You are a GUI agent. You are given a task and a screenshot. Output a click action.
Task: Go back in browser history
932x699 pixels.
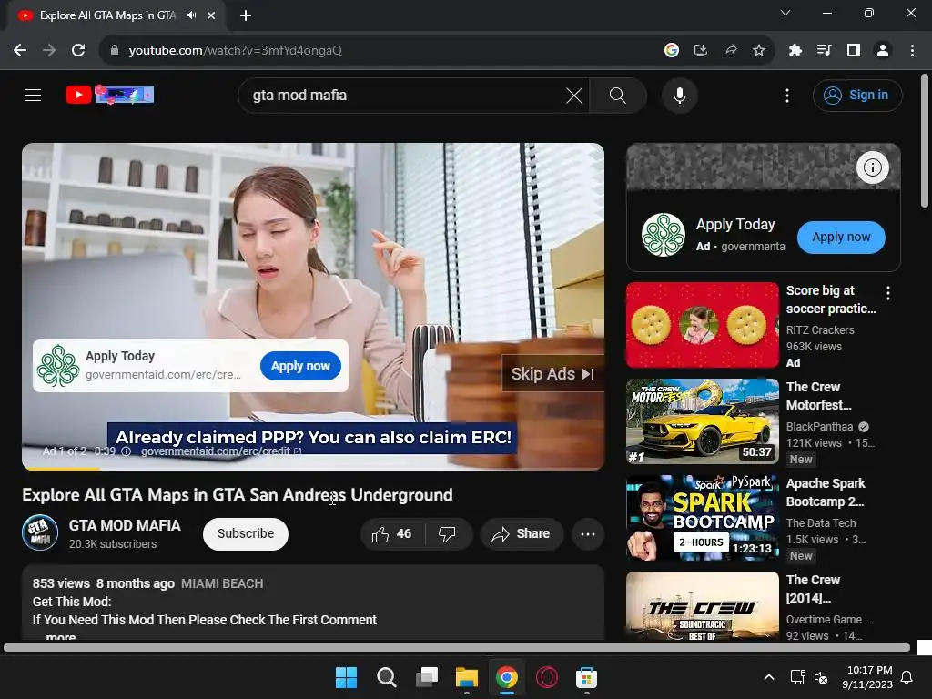(20, 51)
